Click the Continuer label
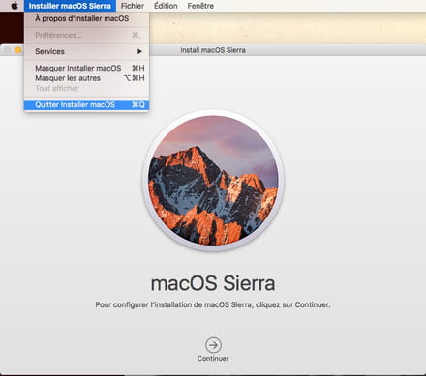This screenshot has width=426, height=376. point(213,359)
